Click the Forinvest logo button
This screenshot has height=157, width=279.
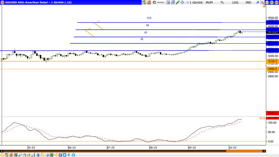(158, 2)
